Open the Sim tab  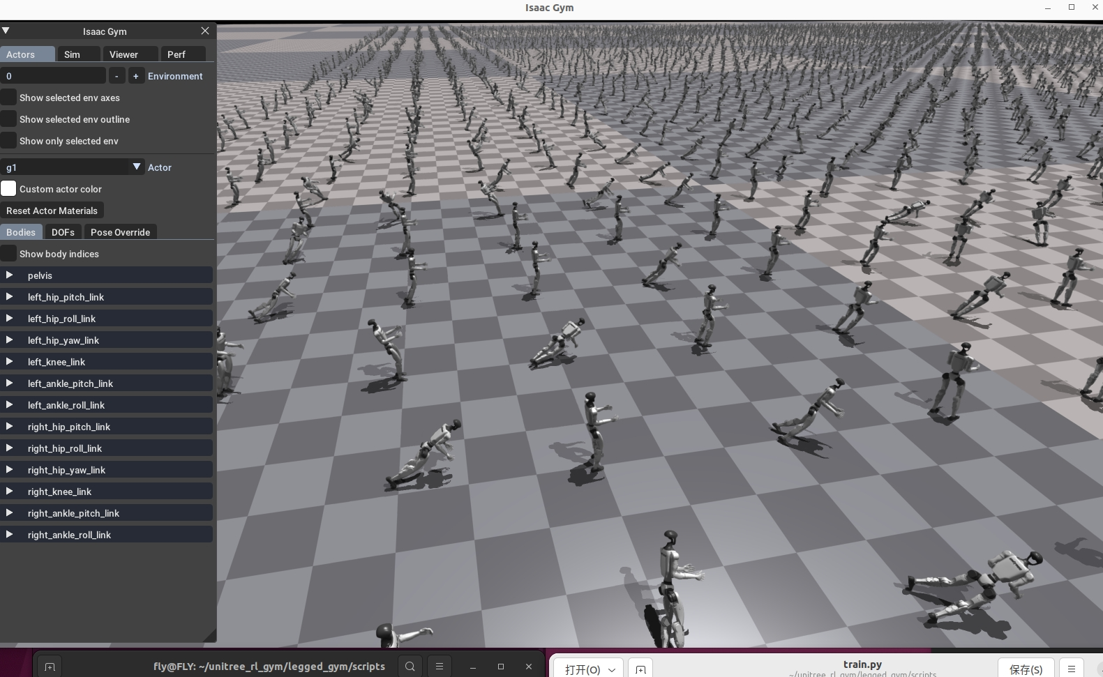point(79,54)
